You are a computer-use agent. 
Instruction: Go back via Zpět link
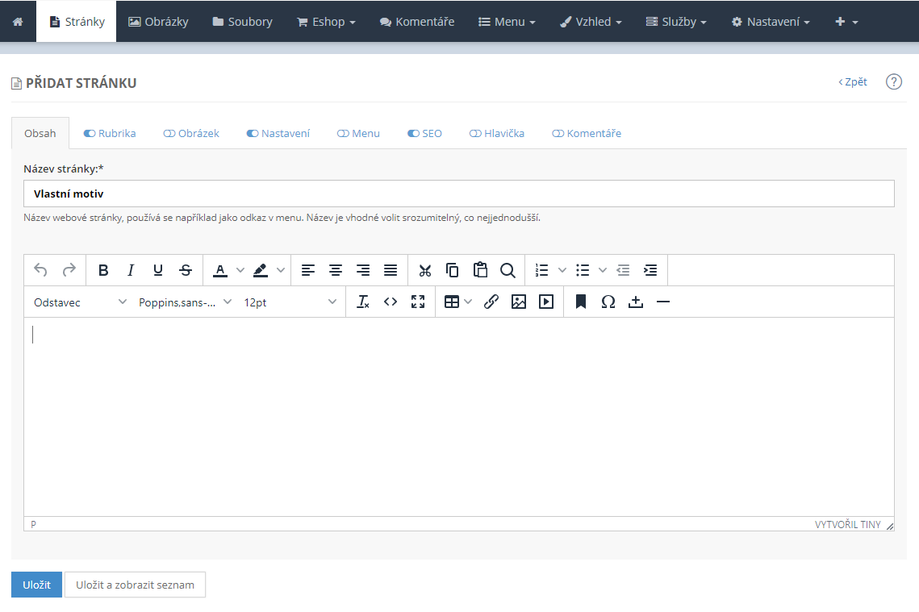[853, 81]
